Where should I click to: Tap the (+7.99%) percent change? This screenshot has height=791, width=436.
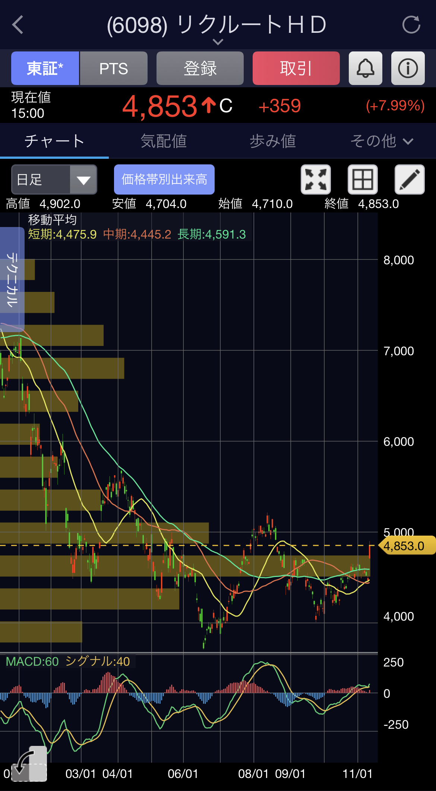[x=395, y=106]
